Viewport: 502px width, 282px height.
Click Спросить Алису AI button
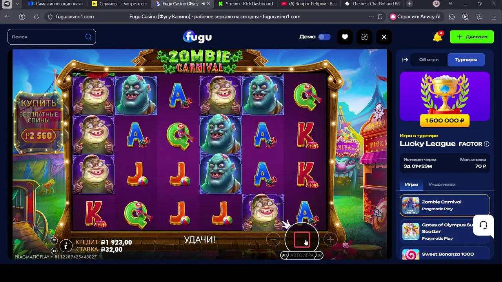pos(415,17)
